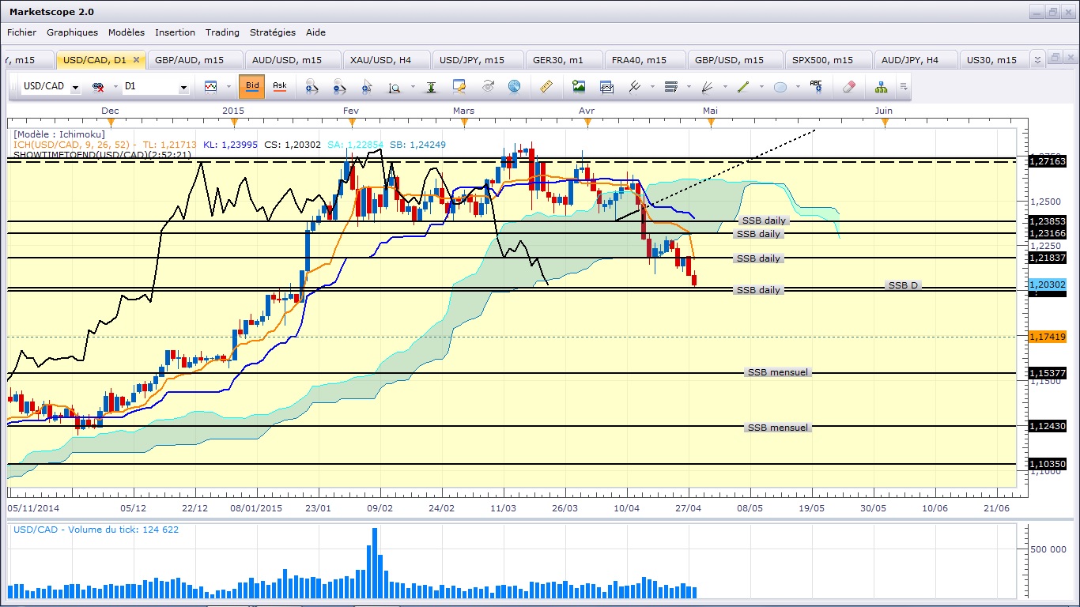
Task: Click the SSB D line label
Action: pyautogui.click(x=904, y=285)
